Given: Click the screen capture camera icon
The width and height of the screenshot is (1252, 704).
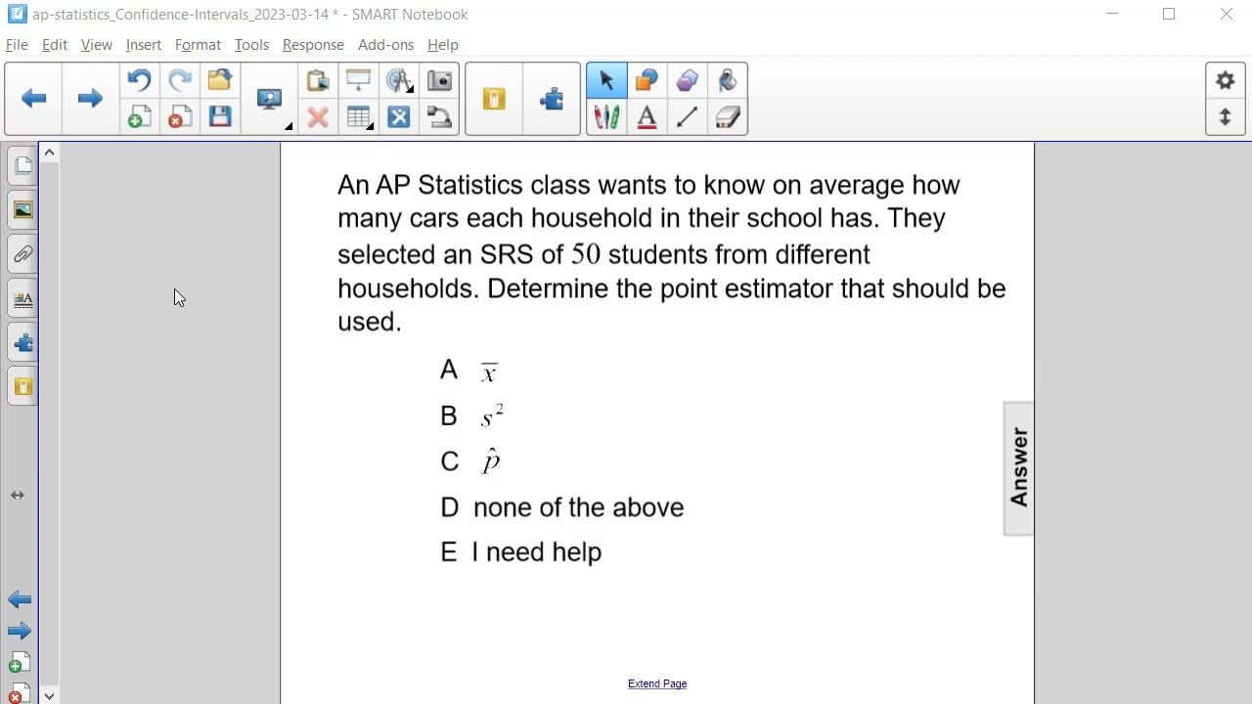Looking at the screenshot, I should click(439, 80).
